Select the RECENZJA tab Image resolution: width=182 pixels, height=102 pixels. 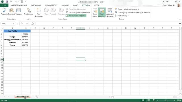point(86,5)
